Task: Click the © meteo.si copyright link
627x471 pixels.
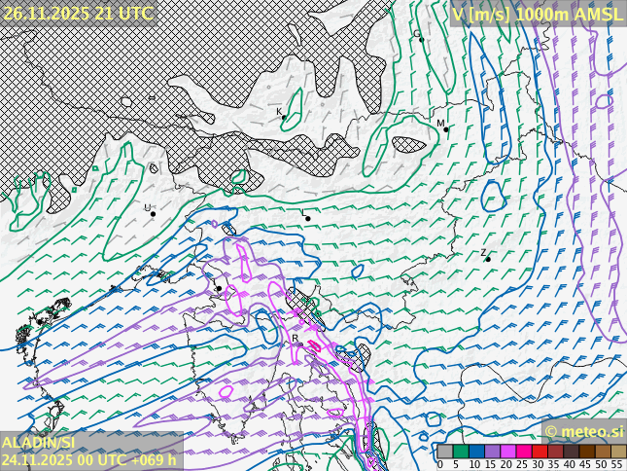Action: [583, 431]
